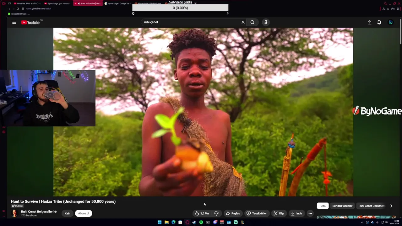Dislike the video with thumbs down

click(216, 213)
